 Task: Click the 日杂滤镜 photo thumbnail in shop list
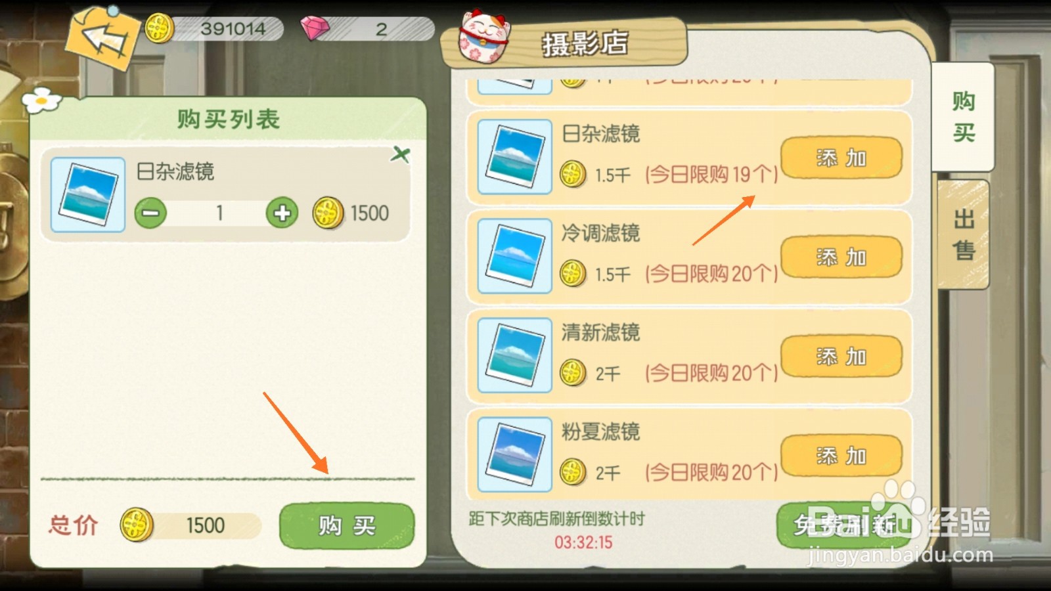coord(515,157)
